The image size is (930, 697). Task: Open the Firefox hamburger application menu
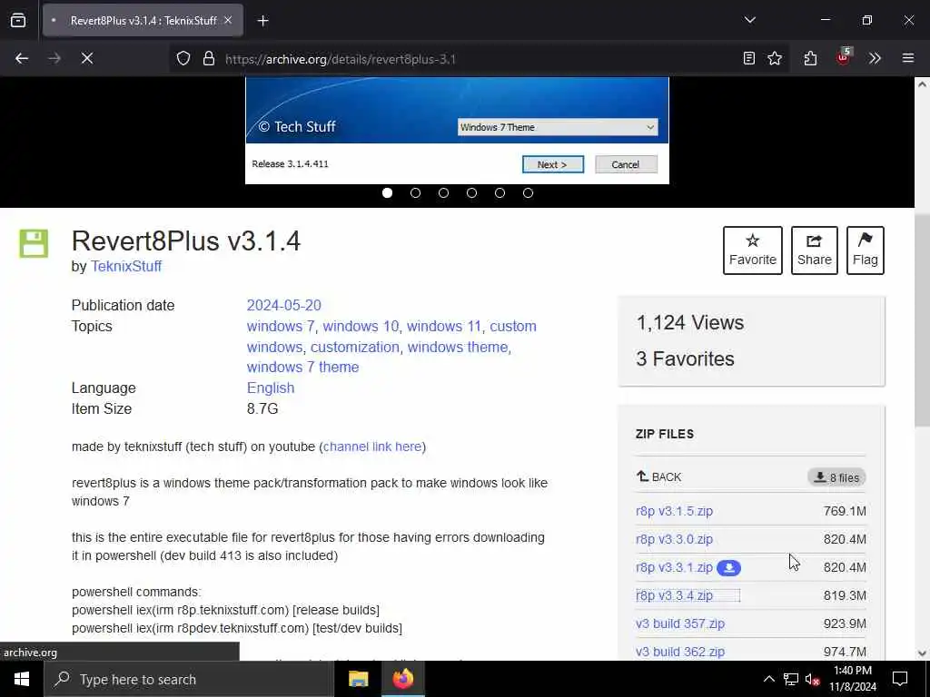[x=908, y=58]
